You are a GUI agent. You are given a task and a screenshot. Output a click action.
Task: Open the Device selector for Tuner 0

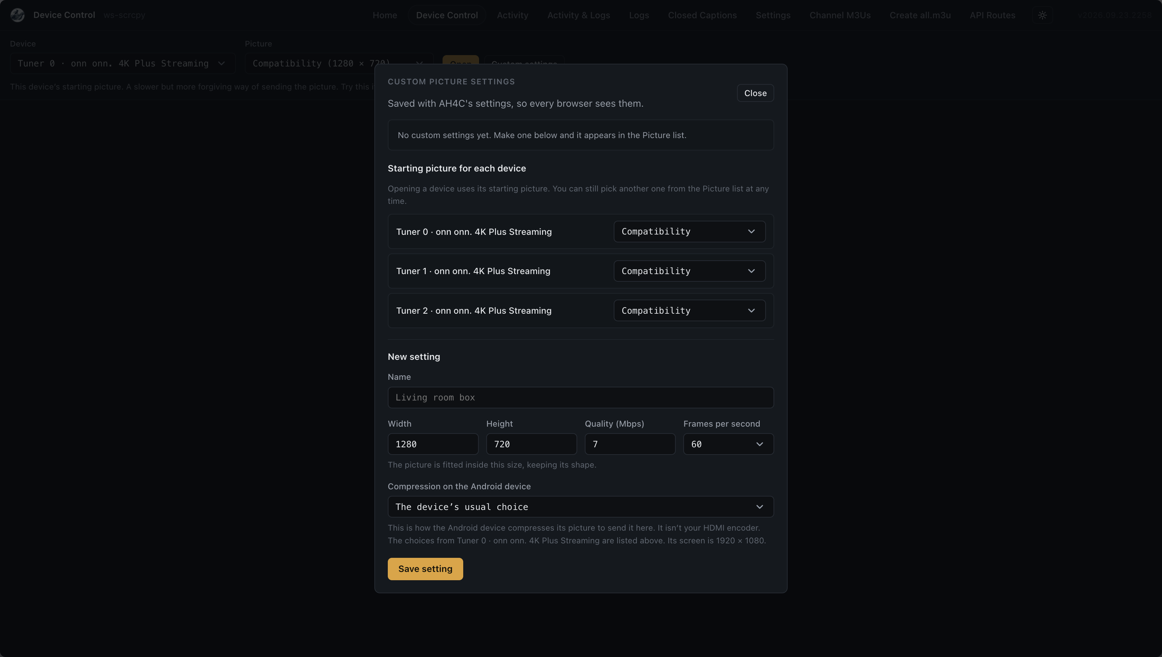pyautogui.click(x=122, y=63)
